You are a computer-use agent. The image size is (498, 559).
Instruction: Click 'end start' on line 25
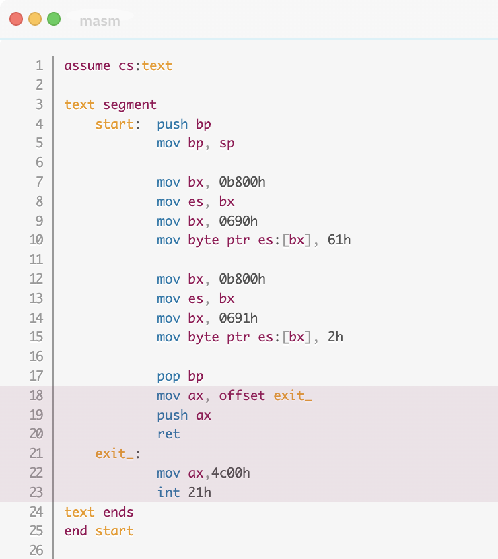[x=99, y=531]
